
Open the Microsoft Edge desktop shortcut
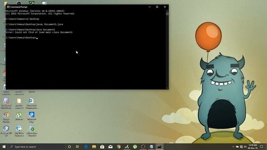click(32, 115)
